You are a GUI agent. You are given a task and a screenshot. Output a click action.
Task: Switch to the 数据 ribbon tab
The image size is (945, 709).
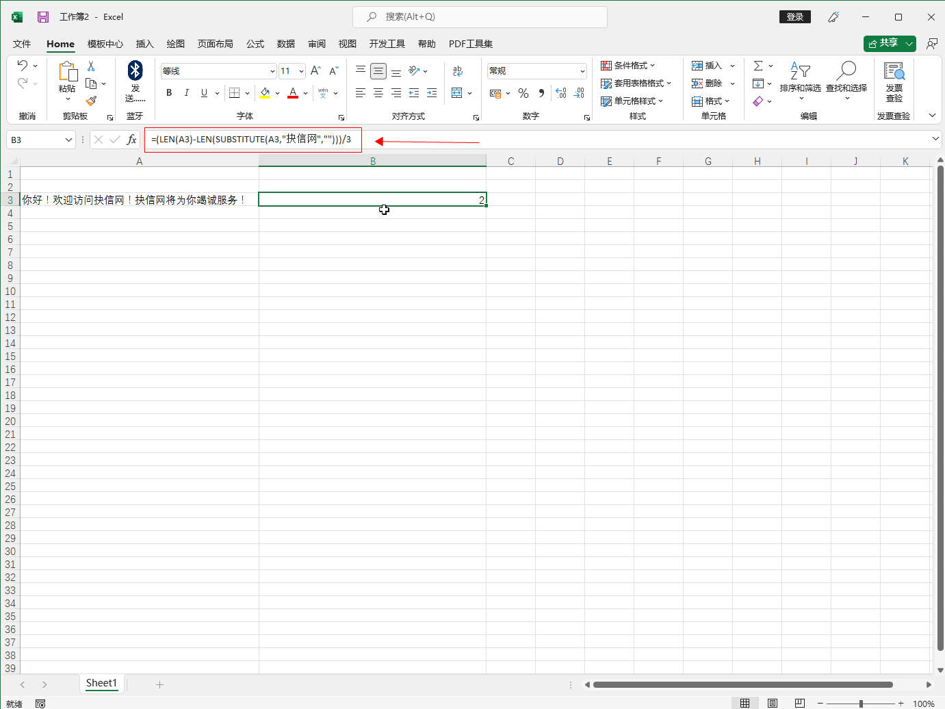click(286, 44)
